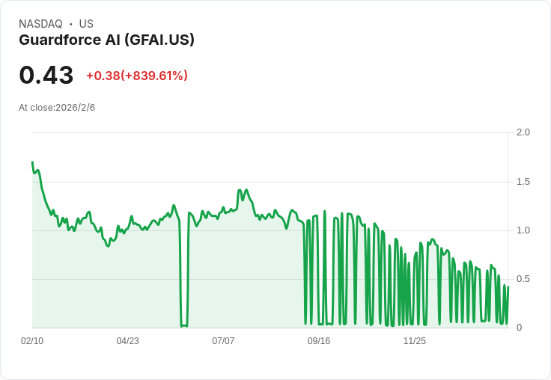Pick the 09/16 date axis label
The width and height of the screenshot is (551, 380).
319,341
